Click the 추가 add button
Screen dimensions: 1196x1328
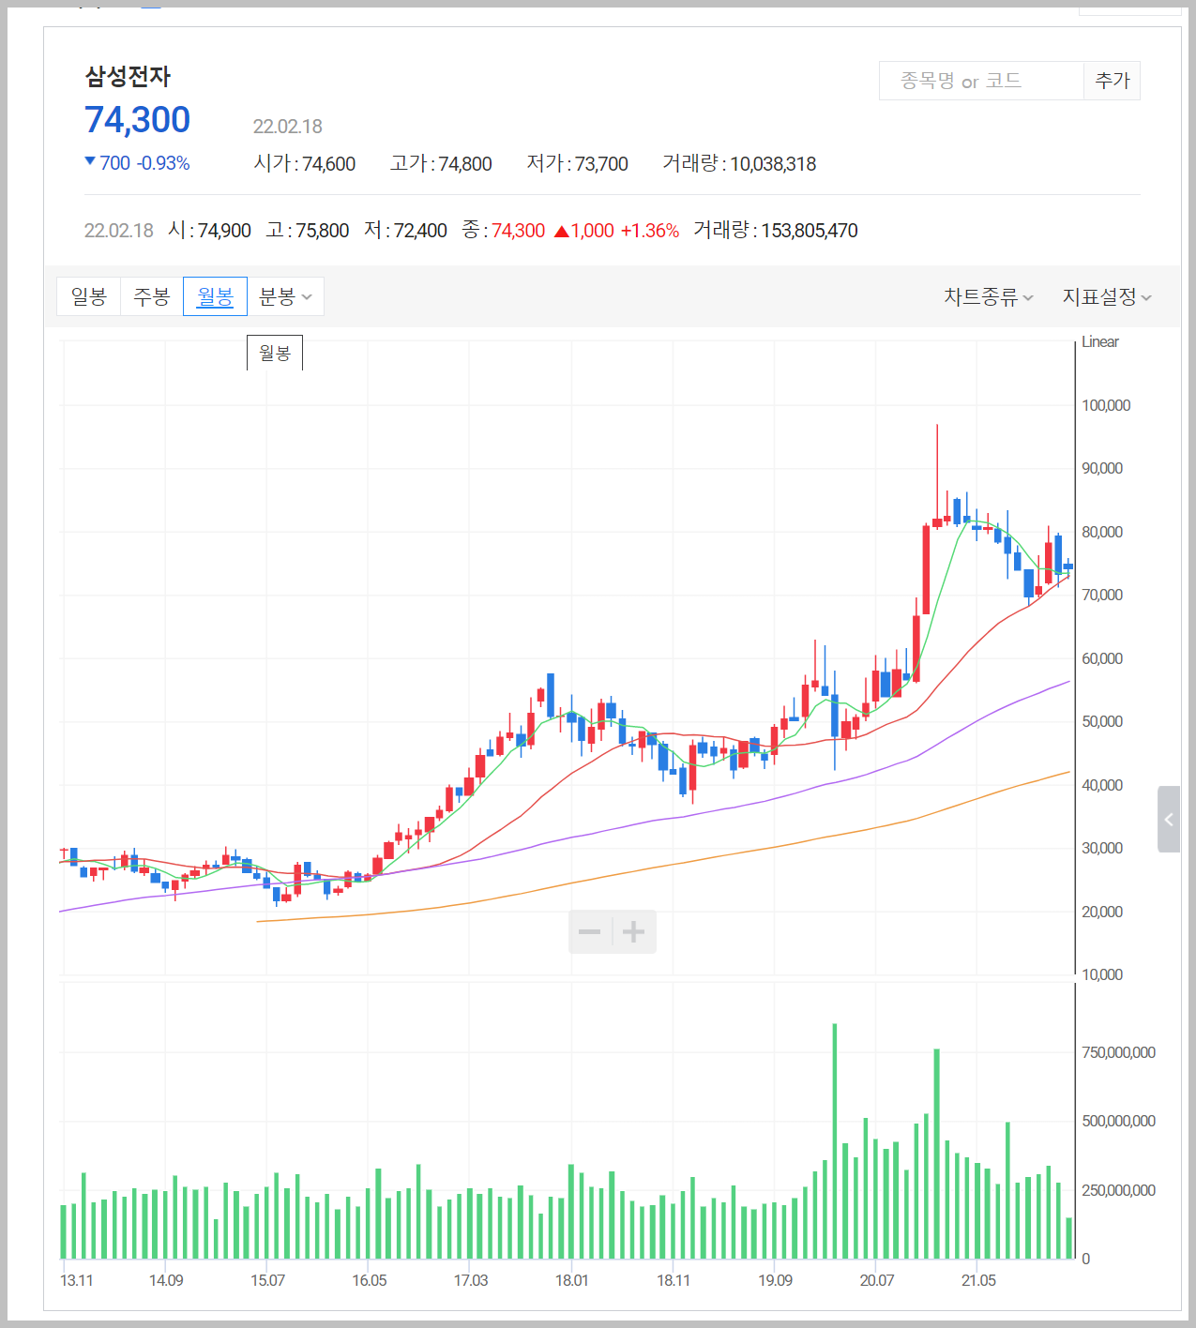1113,81
